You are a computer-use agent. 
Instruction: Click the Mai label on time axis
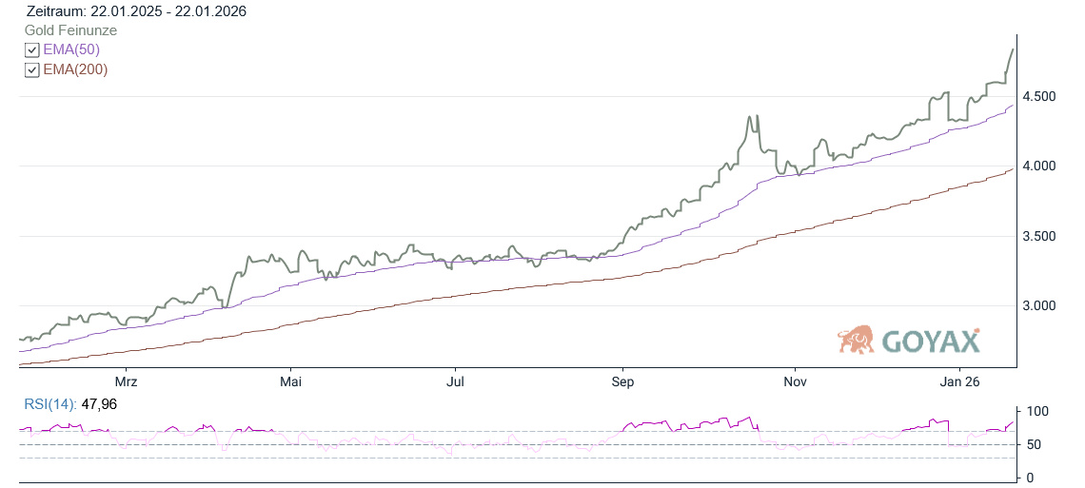[x=291, y=382]
